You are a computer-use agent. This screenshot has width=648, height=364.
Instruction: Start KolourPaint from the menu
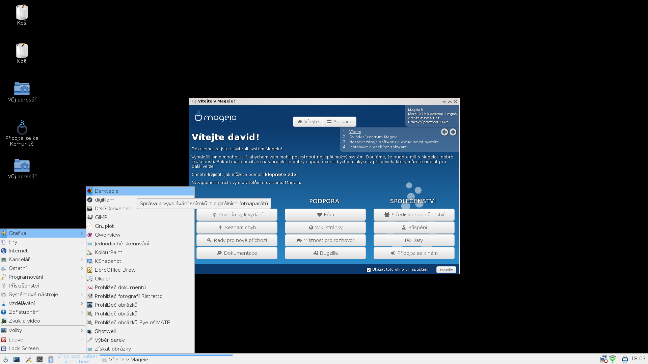pyautogui.click(x=140, y=252)
